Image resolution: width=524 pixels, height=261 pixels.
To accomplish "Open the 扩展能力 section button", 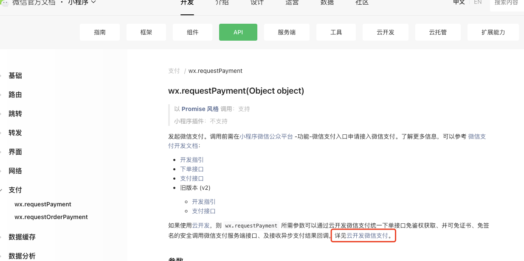I will tap(493, 32).
